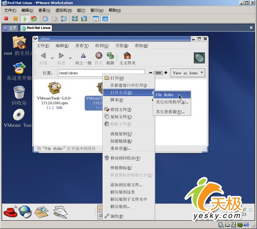Screen dimensions: 257x229
Task: Select Add to Archive (添加到压缩文件)
Action: 129,185
